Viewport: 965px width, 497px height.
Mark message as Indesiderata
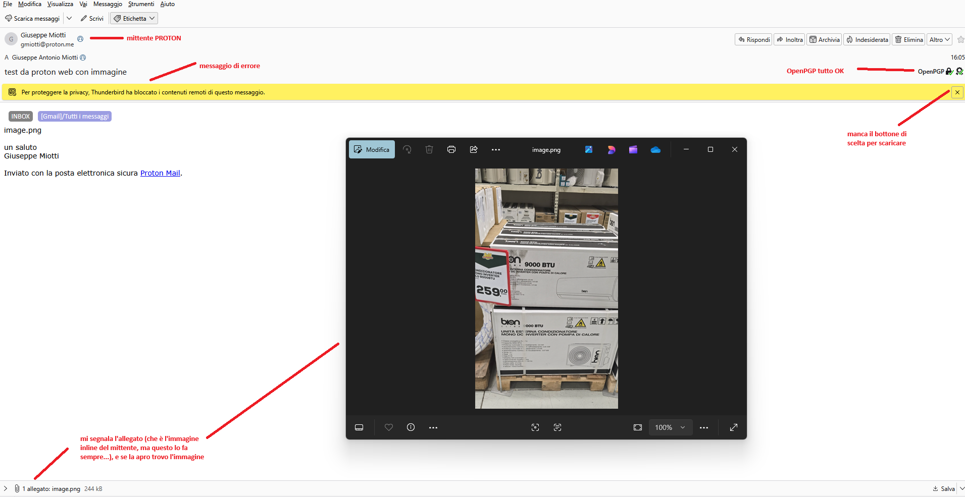[x=867, y=40]
